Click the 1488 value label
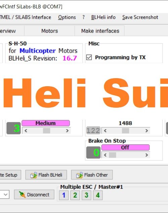 tap(125, 123)
